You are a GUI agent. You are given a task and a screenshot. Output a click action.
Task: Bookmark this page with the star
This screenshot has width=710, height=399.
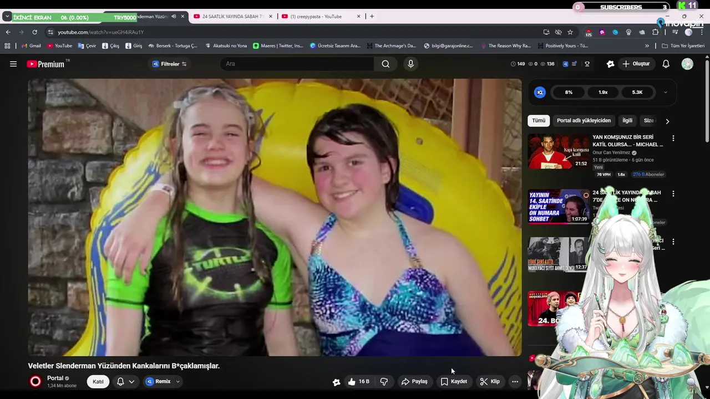[x=570, y=32]
